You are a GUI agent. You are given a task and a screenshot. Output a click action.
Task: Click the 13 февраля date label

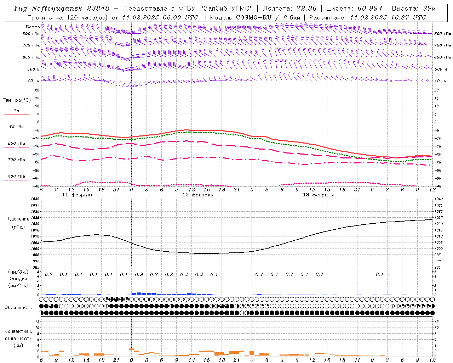pyautogui.click(x=318, y=195)
